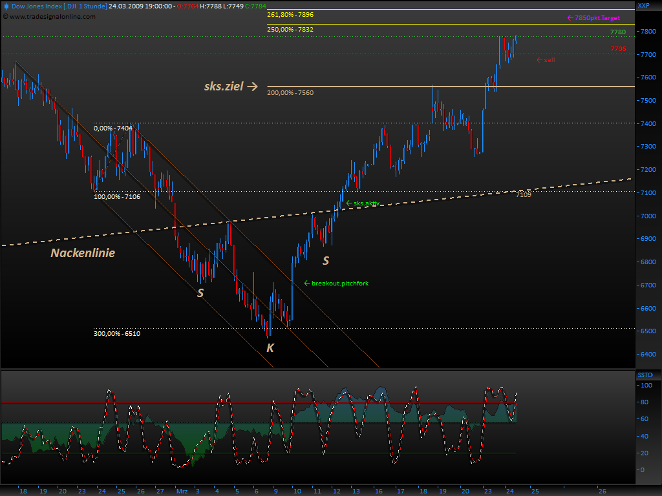Screen dimensions: 662x496
Task: Select the 300,00% - 6510 Fibonacci label
Action: pyautogui.click(x=117, y=334)
